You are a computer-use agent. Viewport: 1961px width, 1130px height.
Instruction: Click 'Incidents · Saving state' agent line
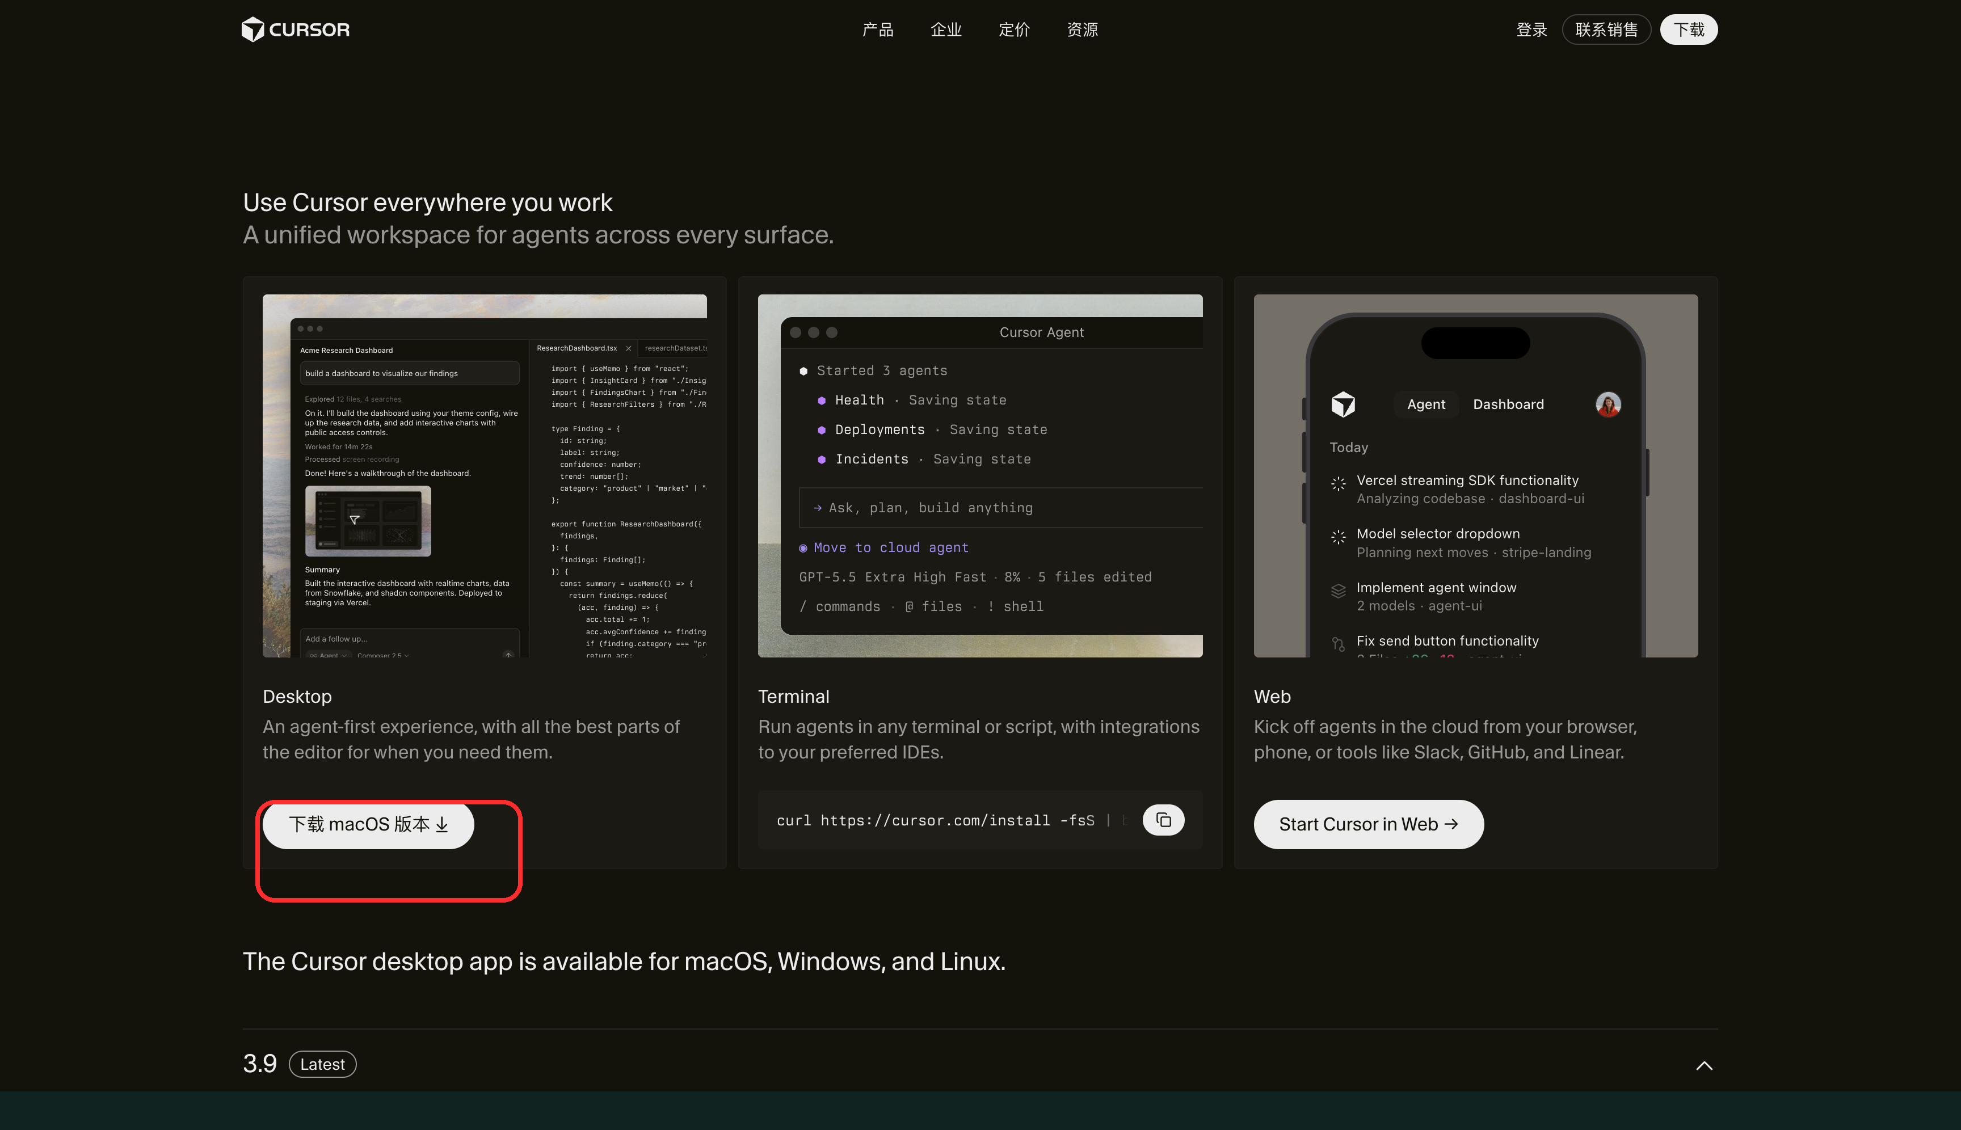point(924,459)
